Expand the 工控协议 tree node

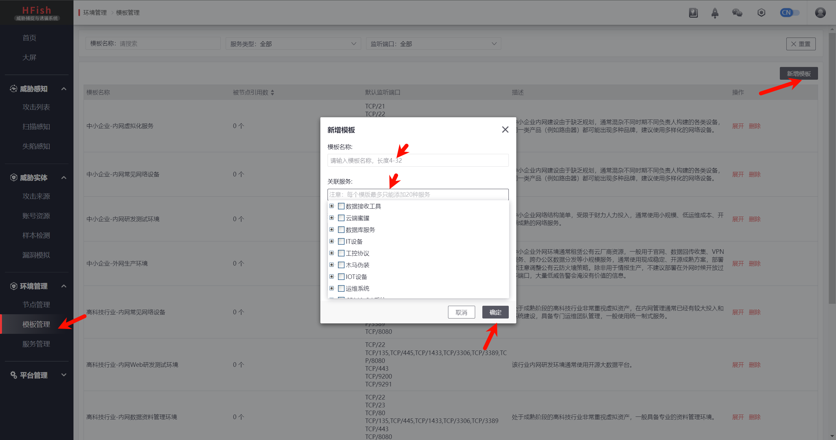point(331,253)
